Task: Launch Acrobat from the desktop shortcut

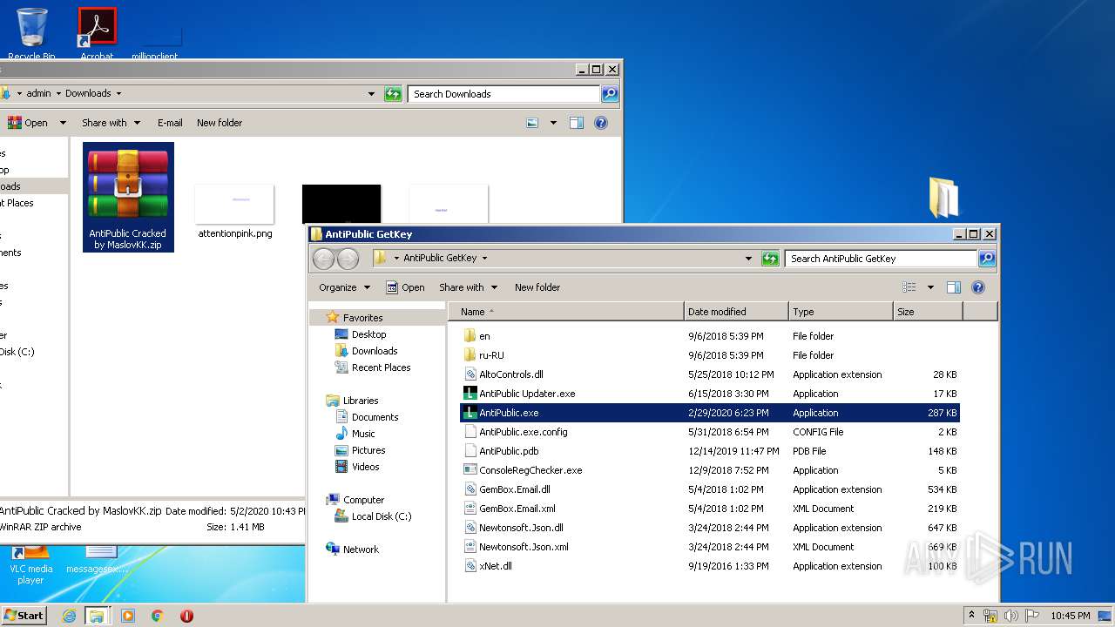Action: tap(97, 33)
